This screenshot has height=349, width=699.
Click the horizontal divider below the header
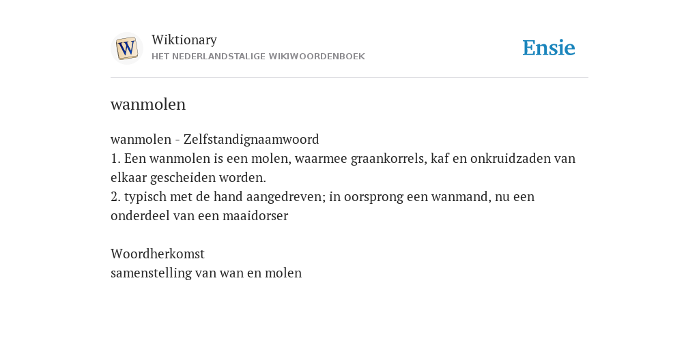(349, 78)
